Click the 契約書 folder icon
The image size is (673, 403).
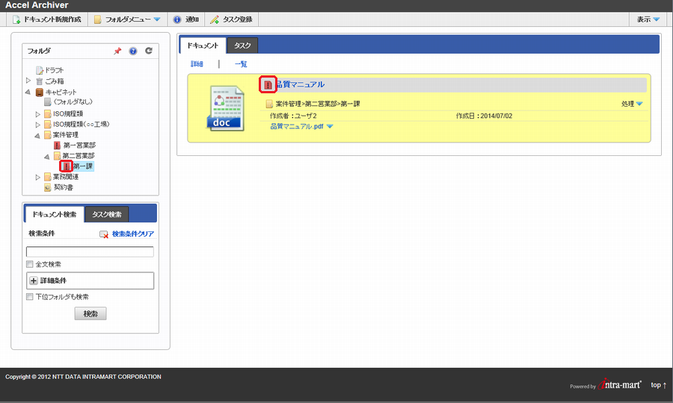click(48, 187)
